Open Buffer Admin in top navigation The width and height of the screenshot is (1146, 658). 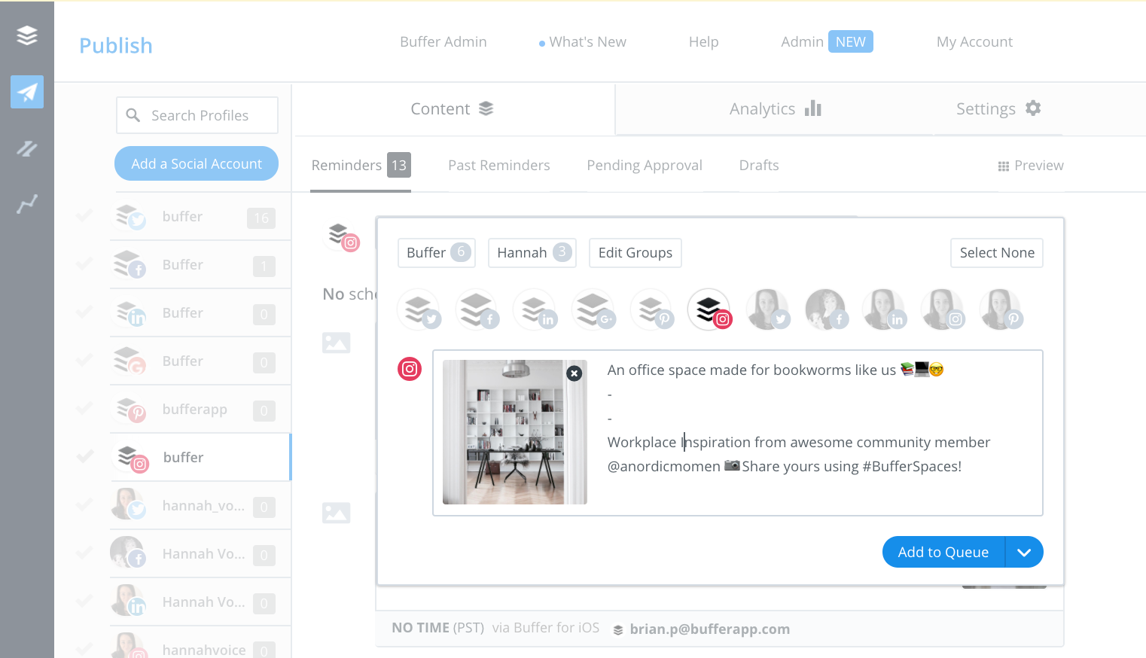click(443, 42)
